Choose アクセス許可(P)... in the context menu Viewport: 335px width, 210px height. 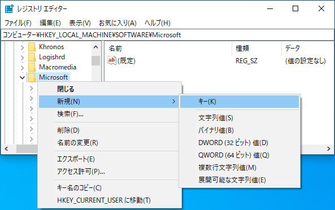(x=108, y=172)
